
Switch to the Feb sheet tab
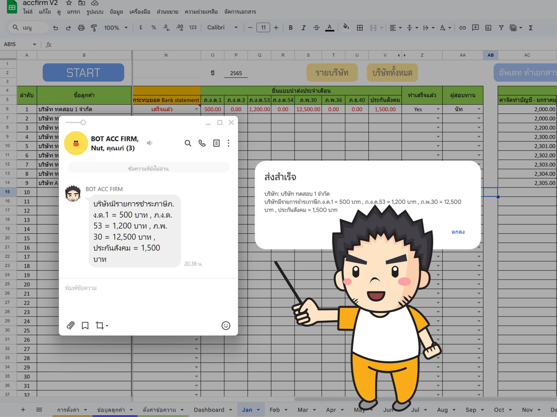pyautogui.click(x=274, y=409)
